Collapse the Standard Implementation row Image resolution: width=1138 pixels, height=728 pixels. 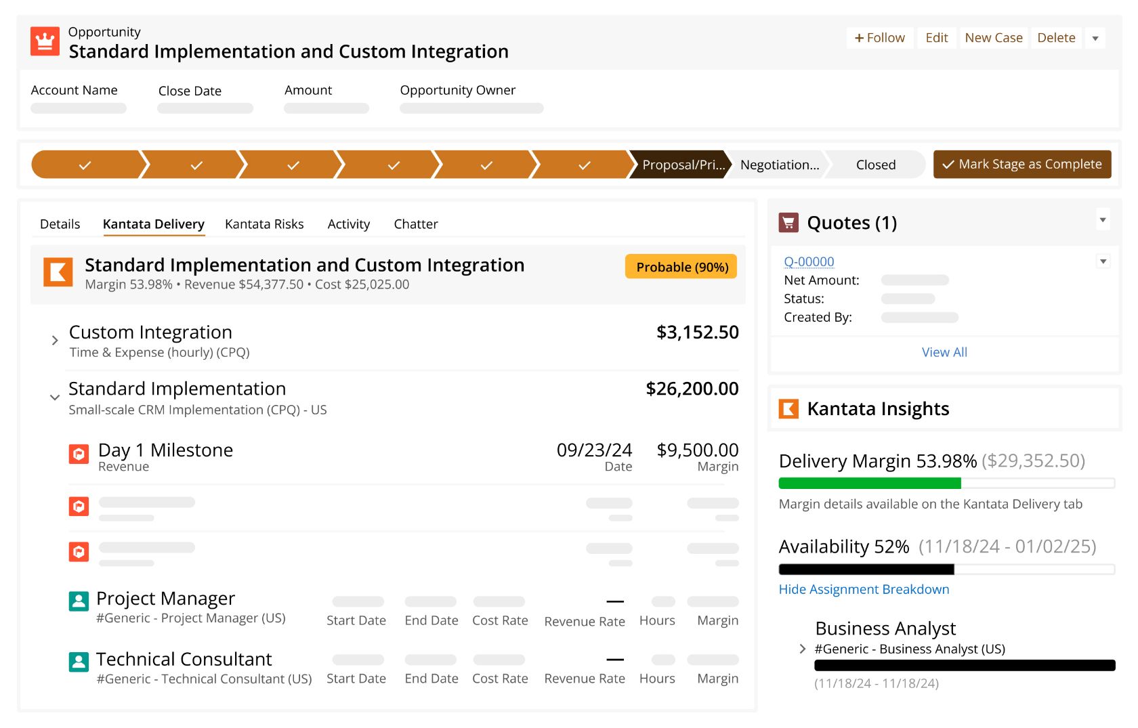(x=55, y=398)
